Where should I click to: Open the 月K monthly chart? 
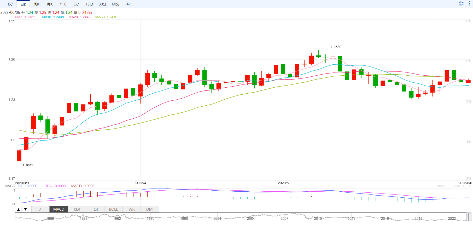coord(50,4)
